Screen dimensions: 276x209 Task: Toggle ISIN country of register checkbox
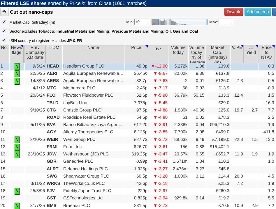4,40
